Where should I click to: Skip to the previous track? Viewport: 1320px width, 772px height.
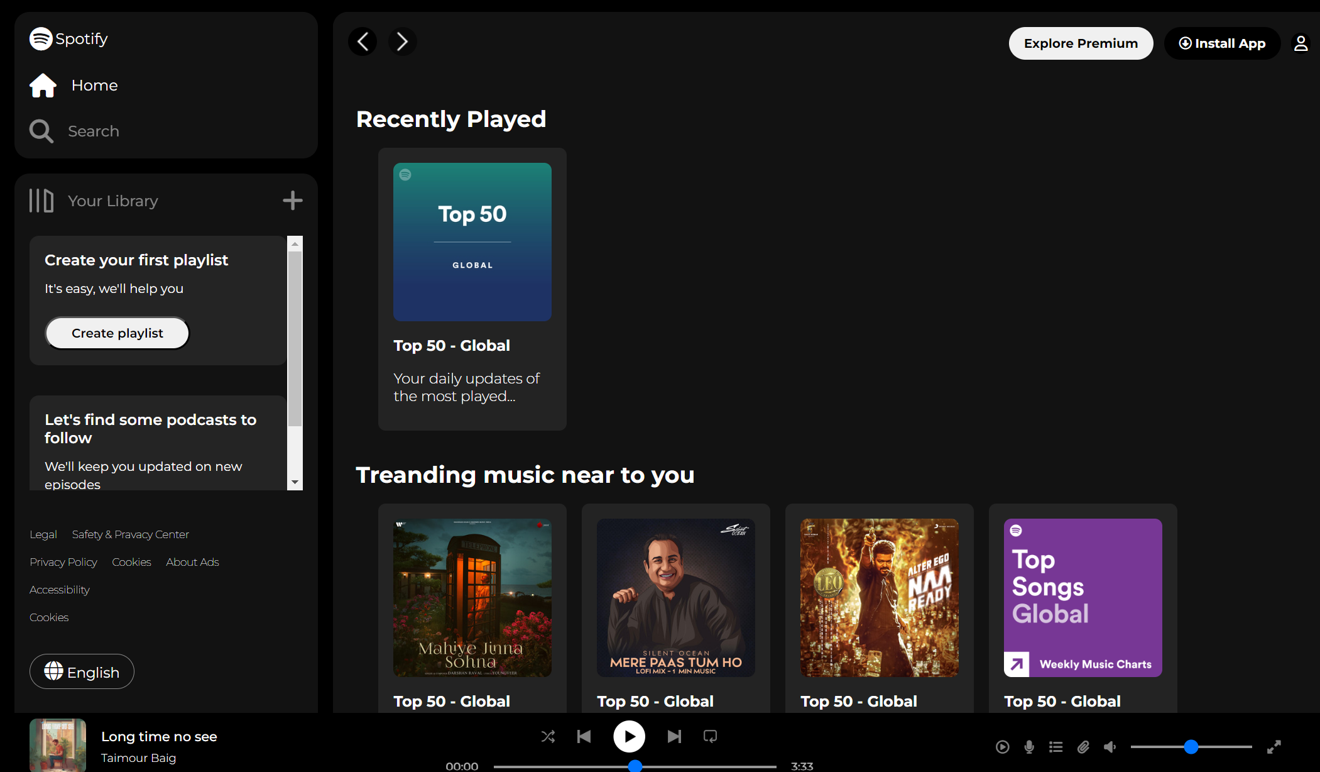coord(584,736)
